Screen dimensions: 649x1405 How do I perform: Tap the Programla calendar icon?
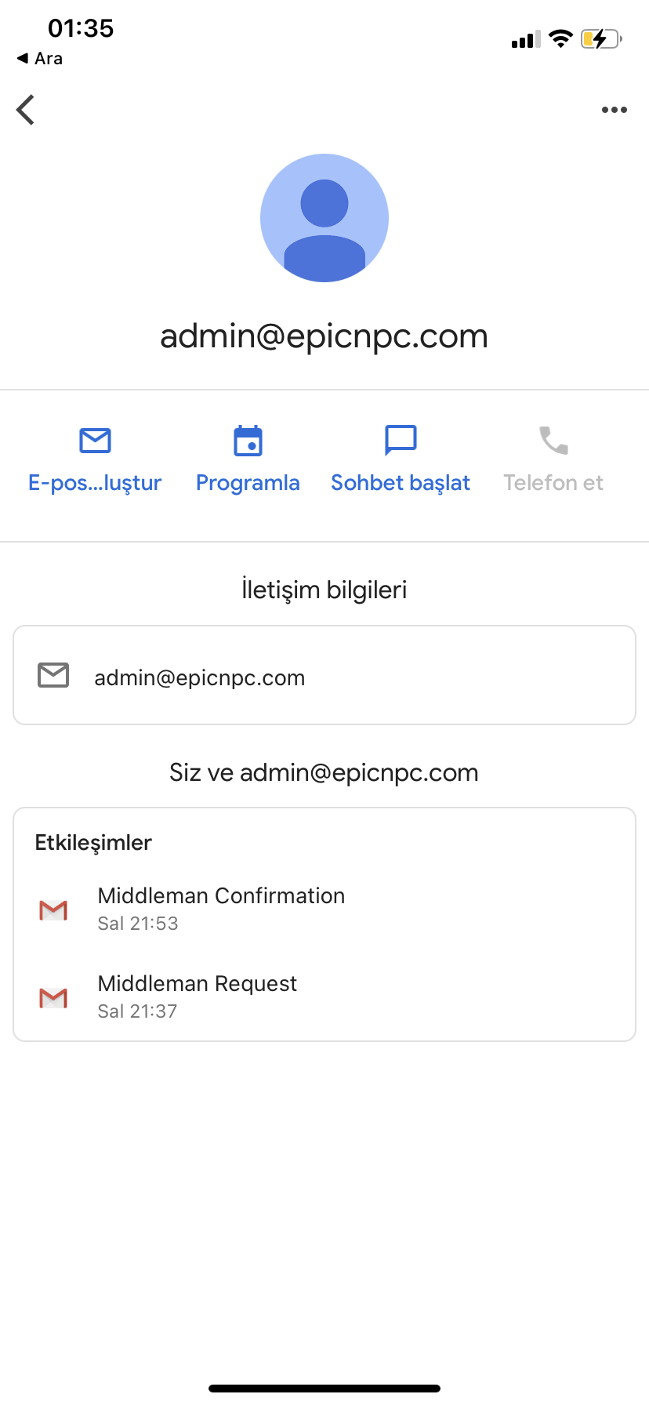click(x=248, y=441)
